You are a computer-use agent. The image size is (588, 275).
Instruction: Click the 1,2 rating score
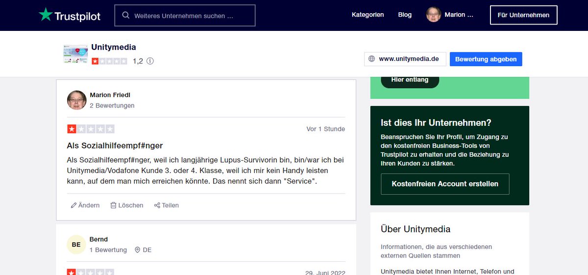tap(138, 61)
